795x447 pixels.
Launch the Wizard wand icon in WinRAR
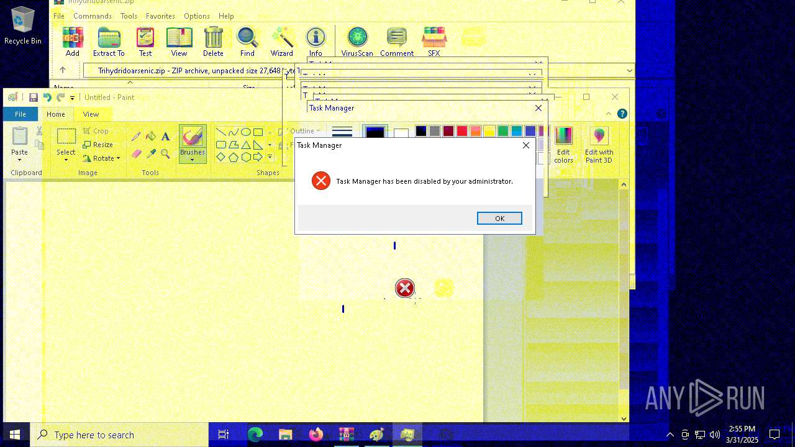pos(281,42)
